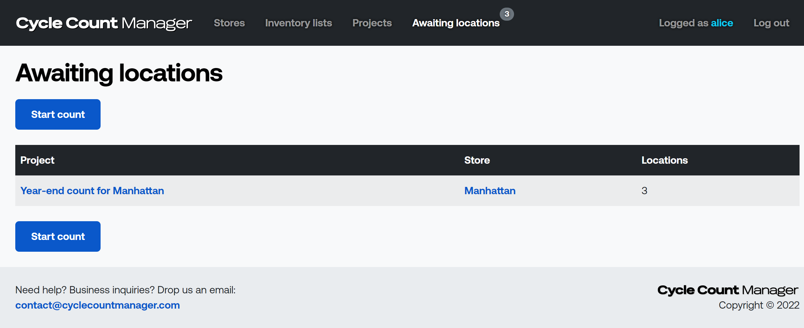
Task: Click the notification badge showing 3
Action: coord(507,14)
